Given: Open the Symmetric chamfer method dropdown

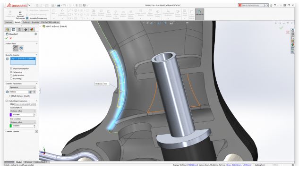Looking at the screenshot, I should (23, 87).
